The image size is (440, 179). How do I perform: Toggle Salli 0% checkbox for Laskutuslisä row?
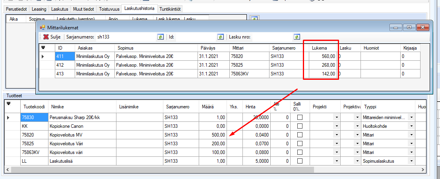pyautogui.click(x=300, y=161)
